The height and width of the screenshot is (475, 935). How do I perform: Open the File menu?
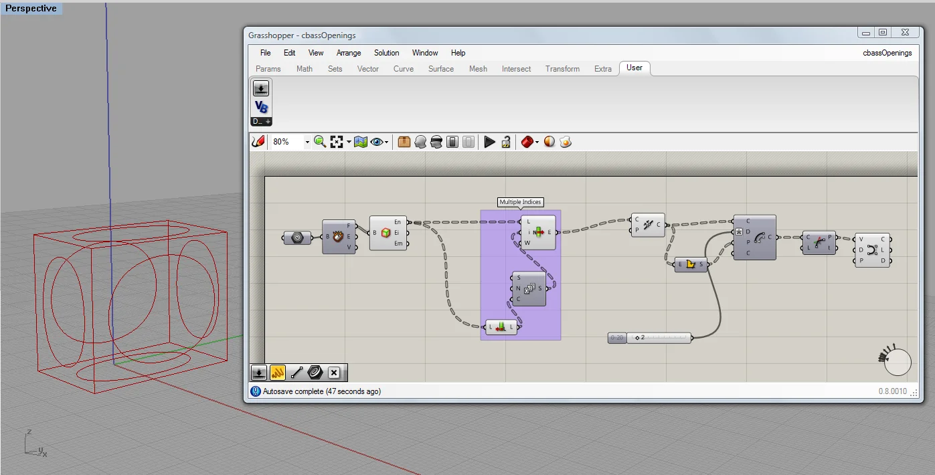266,53
